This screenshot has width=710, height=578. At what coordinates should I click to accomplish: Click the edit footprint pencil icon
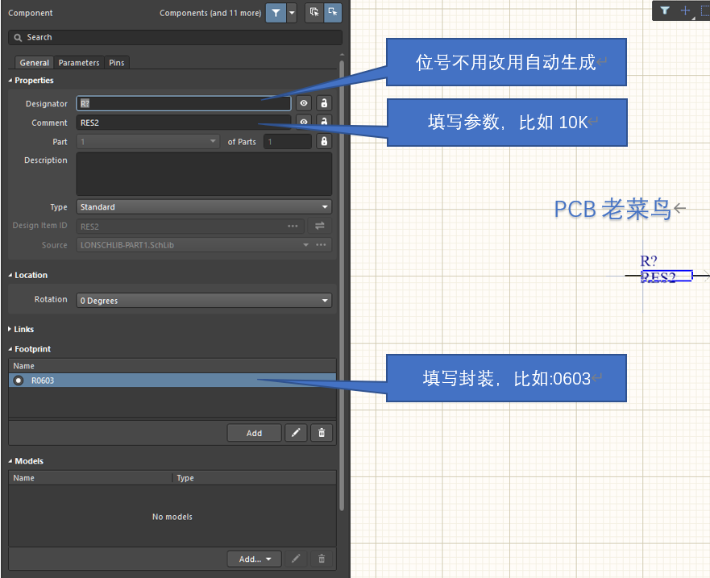(x=296, y=433)
